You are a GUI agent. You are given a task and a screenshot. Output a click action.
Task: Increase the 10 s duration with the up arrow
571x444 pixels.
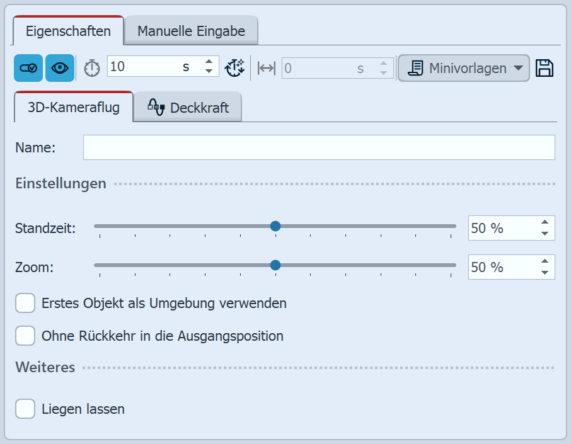pyautogui.click(x=209, y=63)
